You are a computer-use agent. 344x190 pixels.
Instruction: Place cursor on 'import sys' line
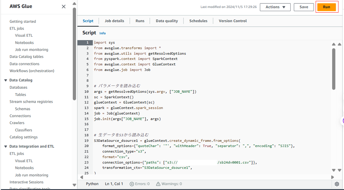[x=104, y=43]
